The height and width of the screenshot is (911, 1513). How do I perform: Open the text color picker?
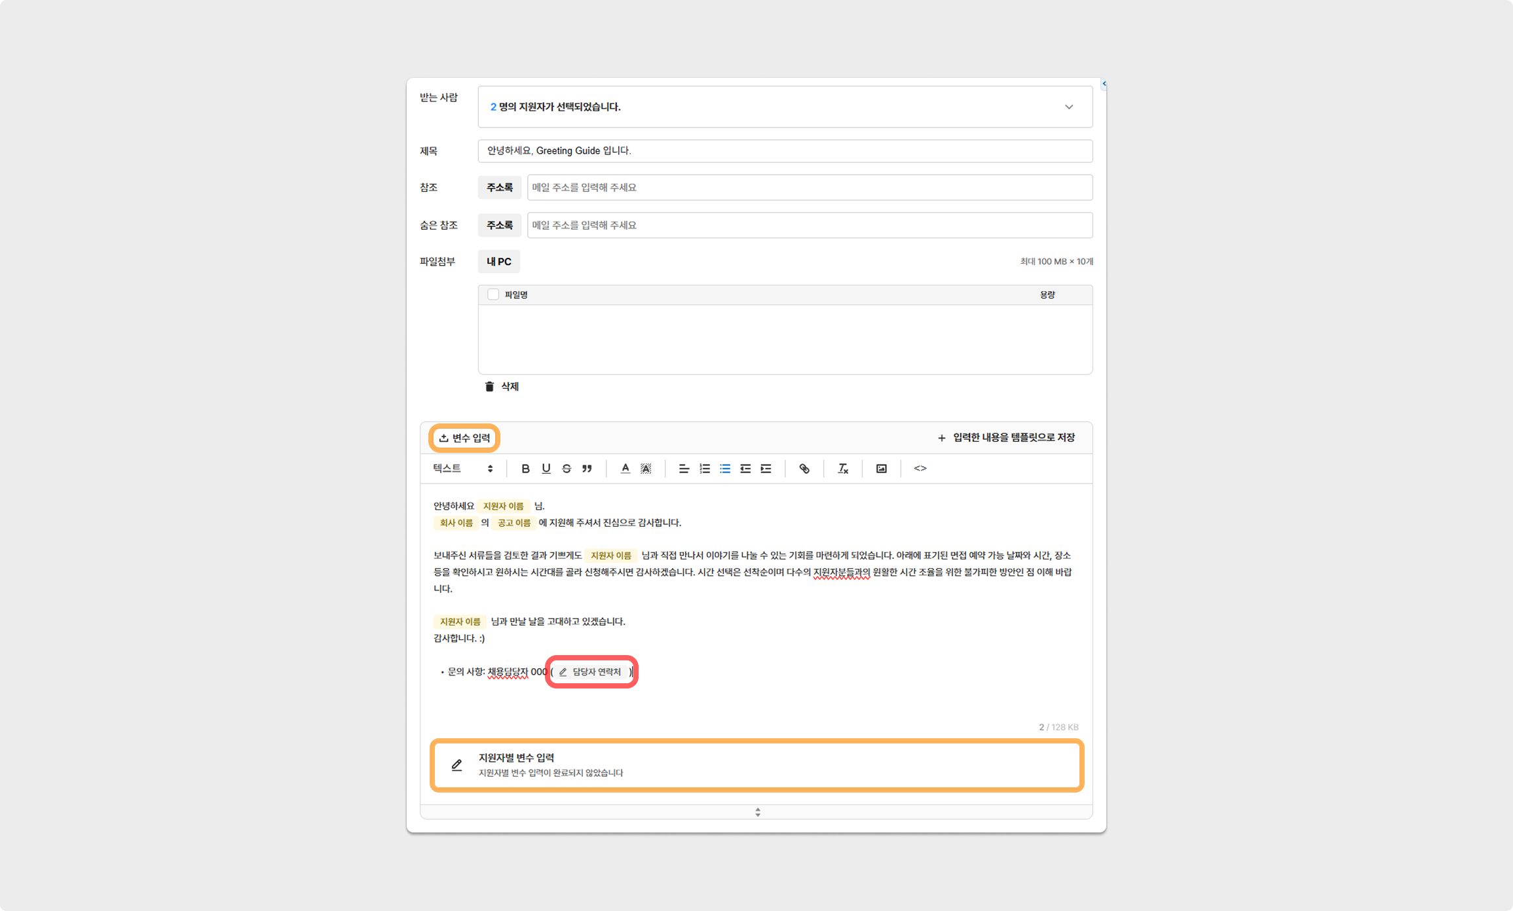[626, 469]
